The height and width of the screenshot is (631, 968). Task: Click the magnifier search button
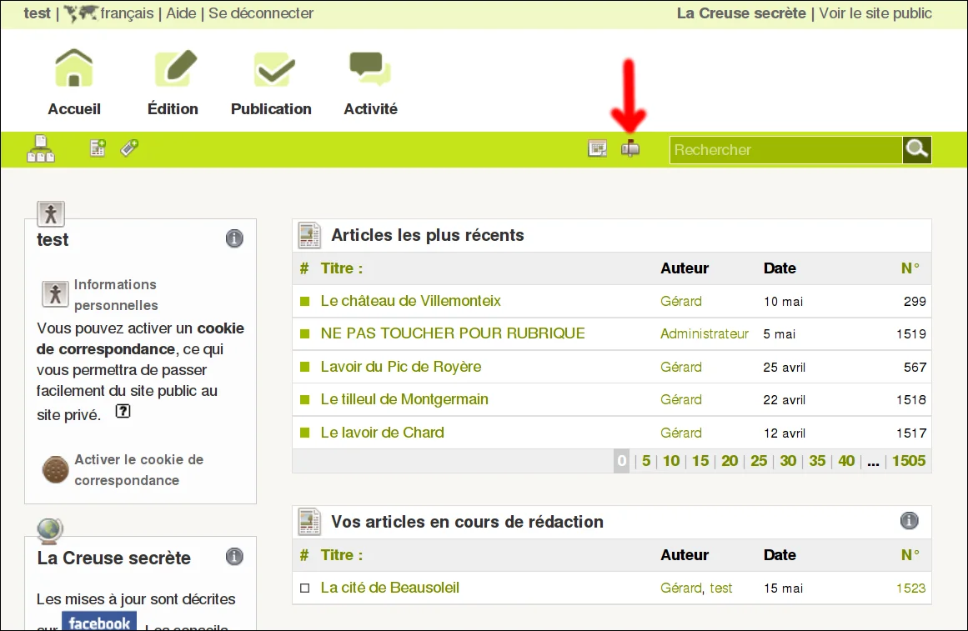pyautogui.click(x=917, y=149)
